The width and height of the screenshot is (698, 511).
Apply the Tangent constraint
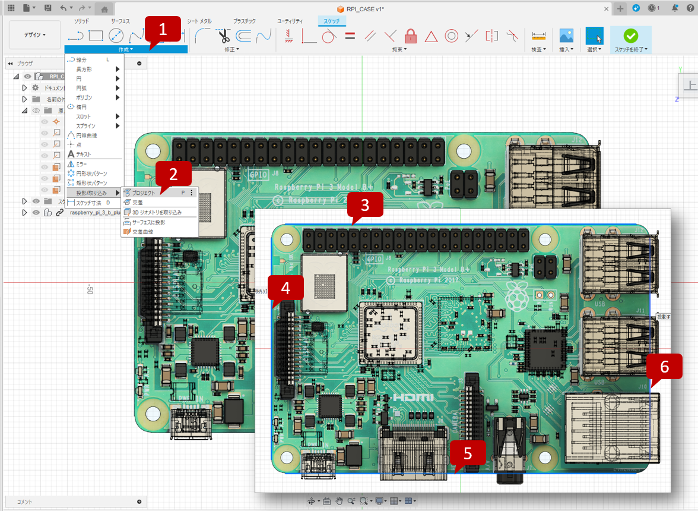[329, 36]
